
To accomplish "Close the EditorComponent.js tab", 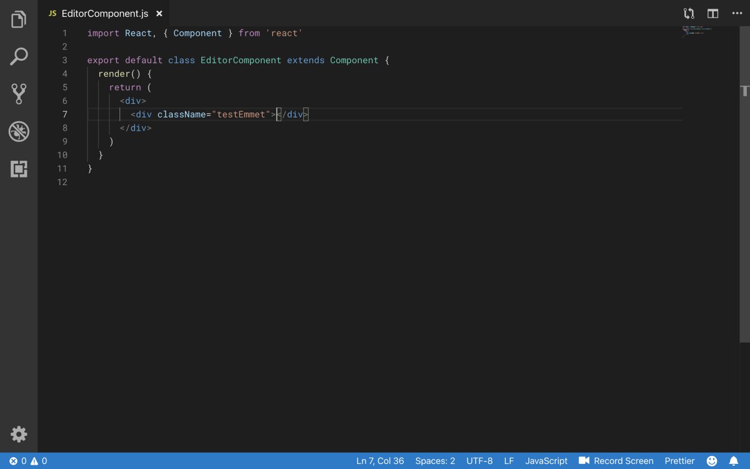I will [159, 13].
